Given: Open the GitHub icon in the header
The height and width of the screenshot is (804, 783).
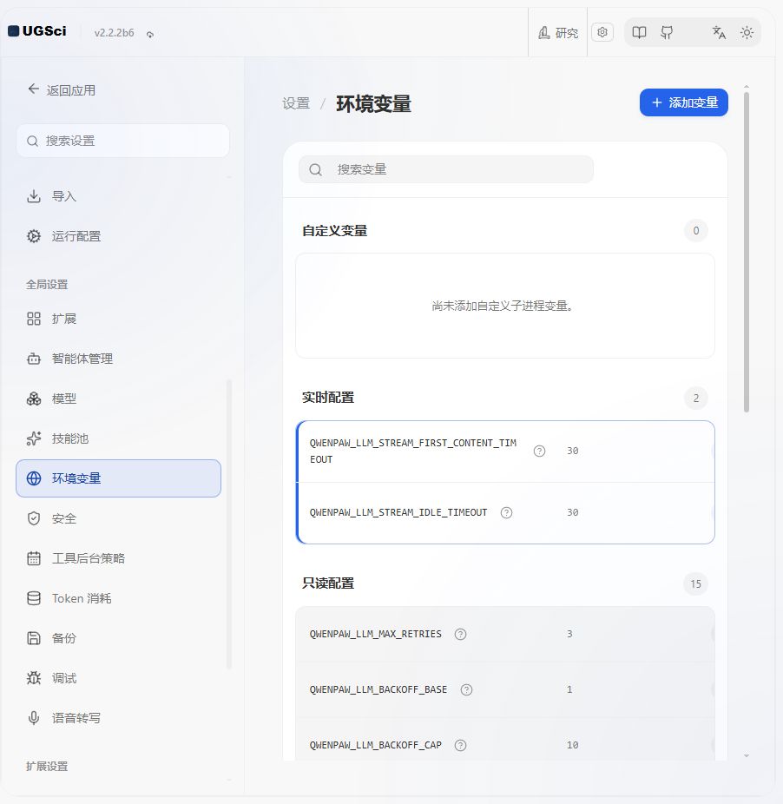Looking at the screenshot, I should (x=667, y=32).
